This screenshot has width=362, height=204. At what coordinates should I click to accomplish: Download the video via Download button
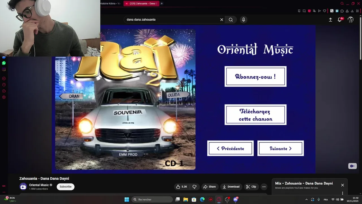point(231,187)
